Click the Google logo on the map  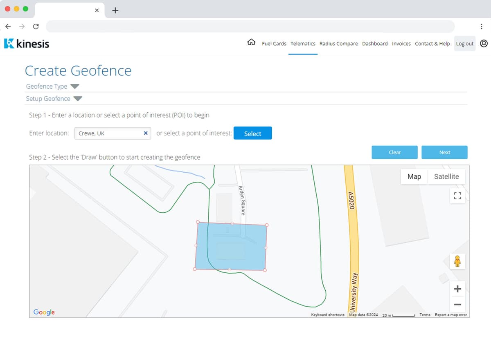(x=43, y=312)
